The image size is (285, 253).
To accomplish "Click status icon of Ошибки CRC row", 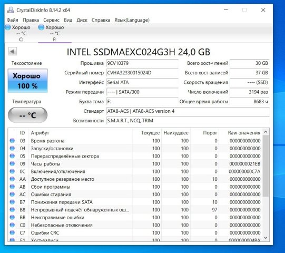I will (x=12, y=232).
